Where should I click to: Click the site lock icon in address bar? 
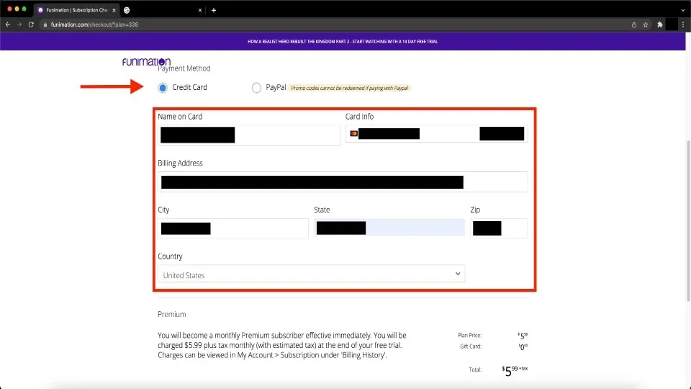click(45, 24)
